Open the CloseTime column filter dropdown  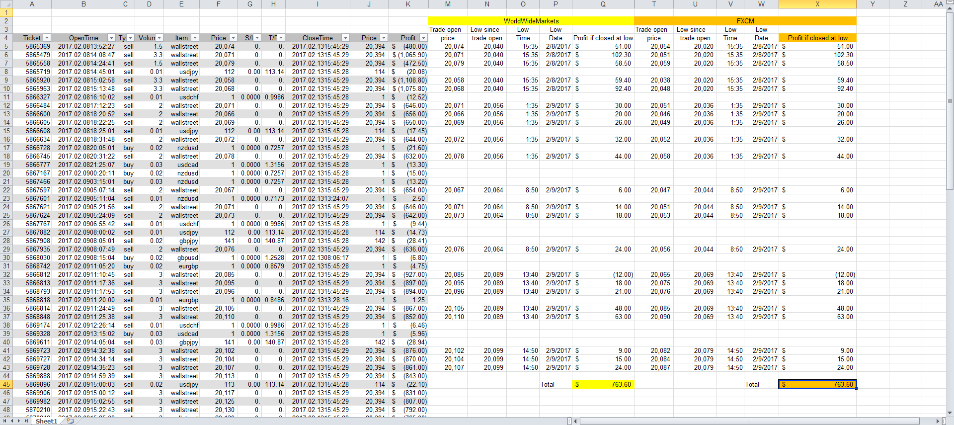(345, 38)
